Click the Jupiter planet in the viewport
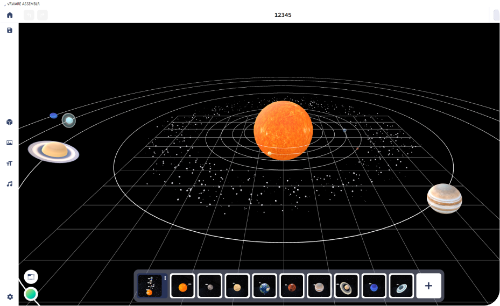 coord(444,198)
